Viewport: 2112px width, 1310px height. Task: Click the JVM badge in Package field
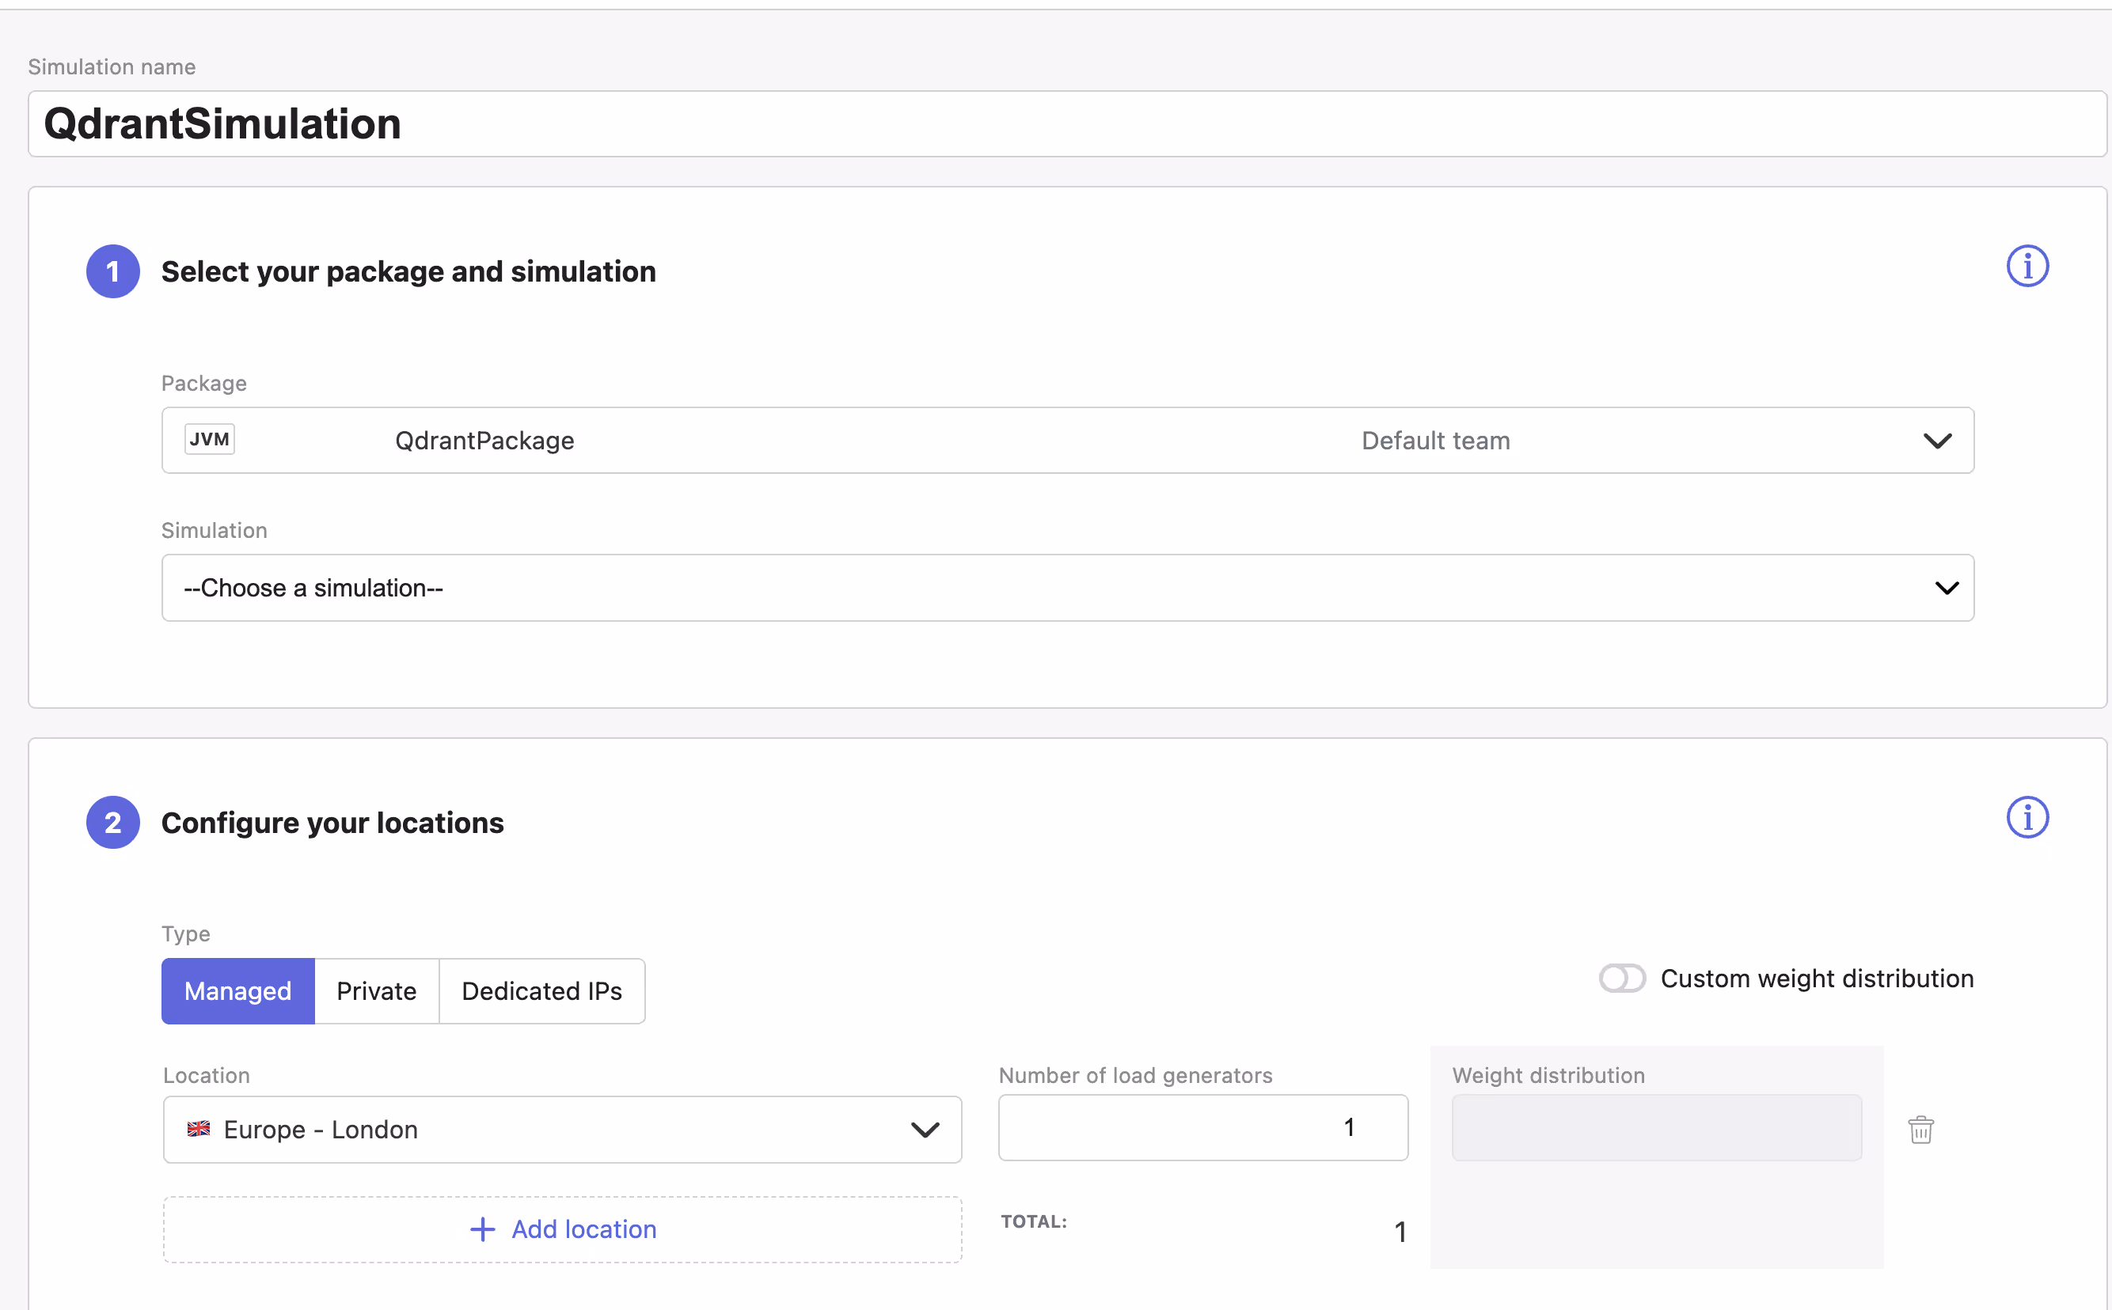click(x=210, y=439)
